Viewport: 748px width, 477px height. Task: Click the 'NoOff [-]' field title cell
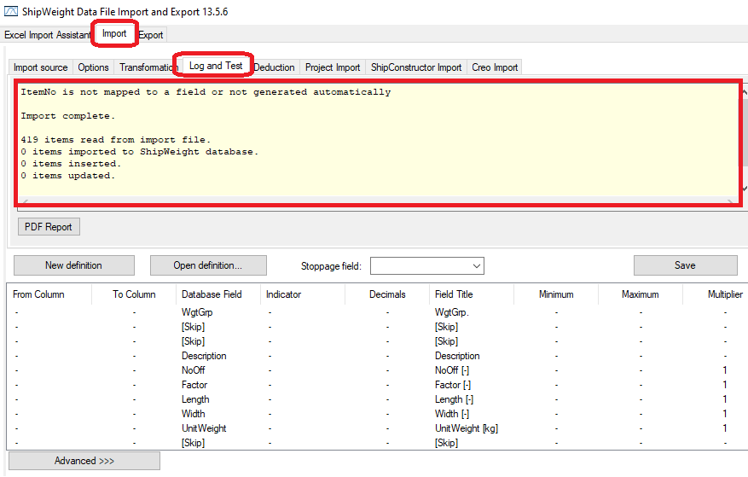pos(452,370)
